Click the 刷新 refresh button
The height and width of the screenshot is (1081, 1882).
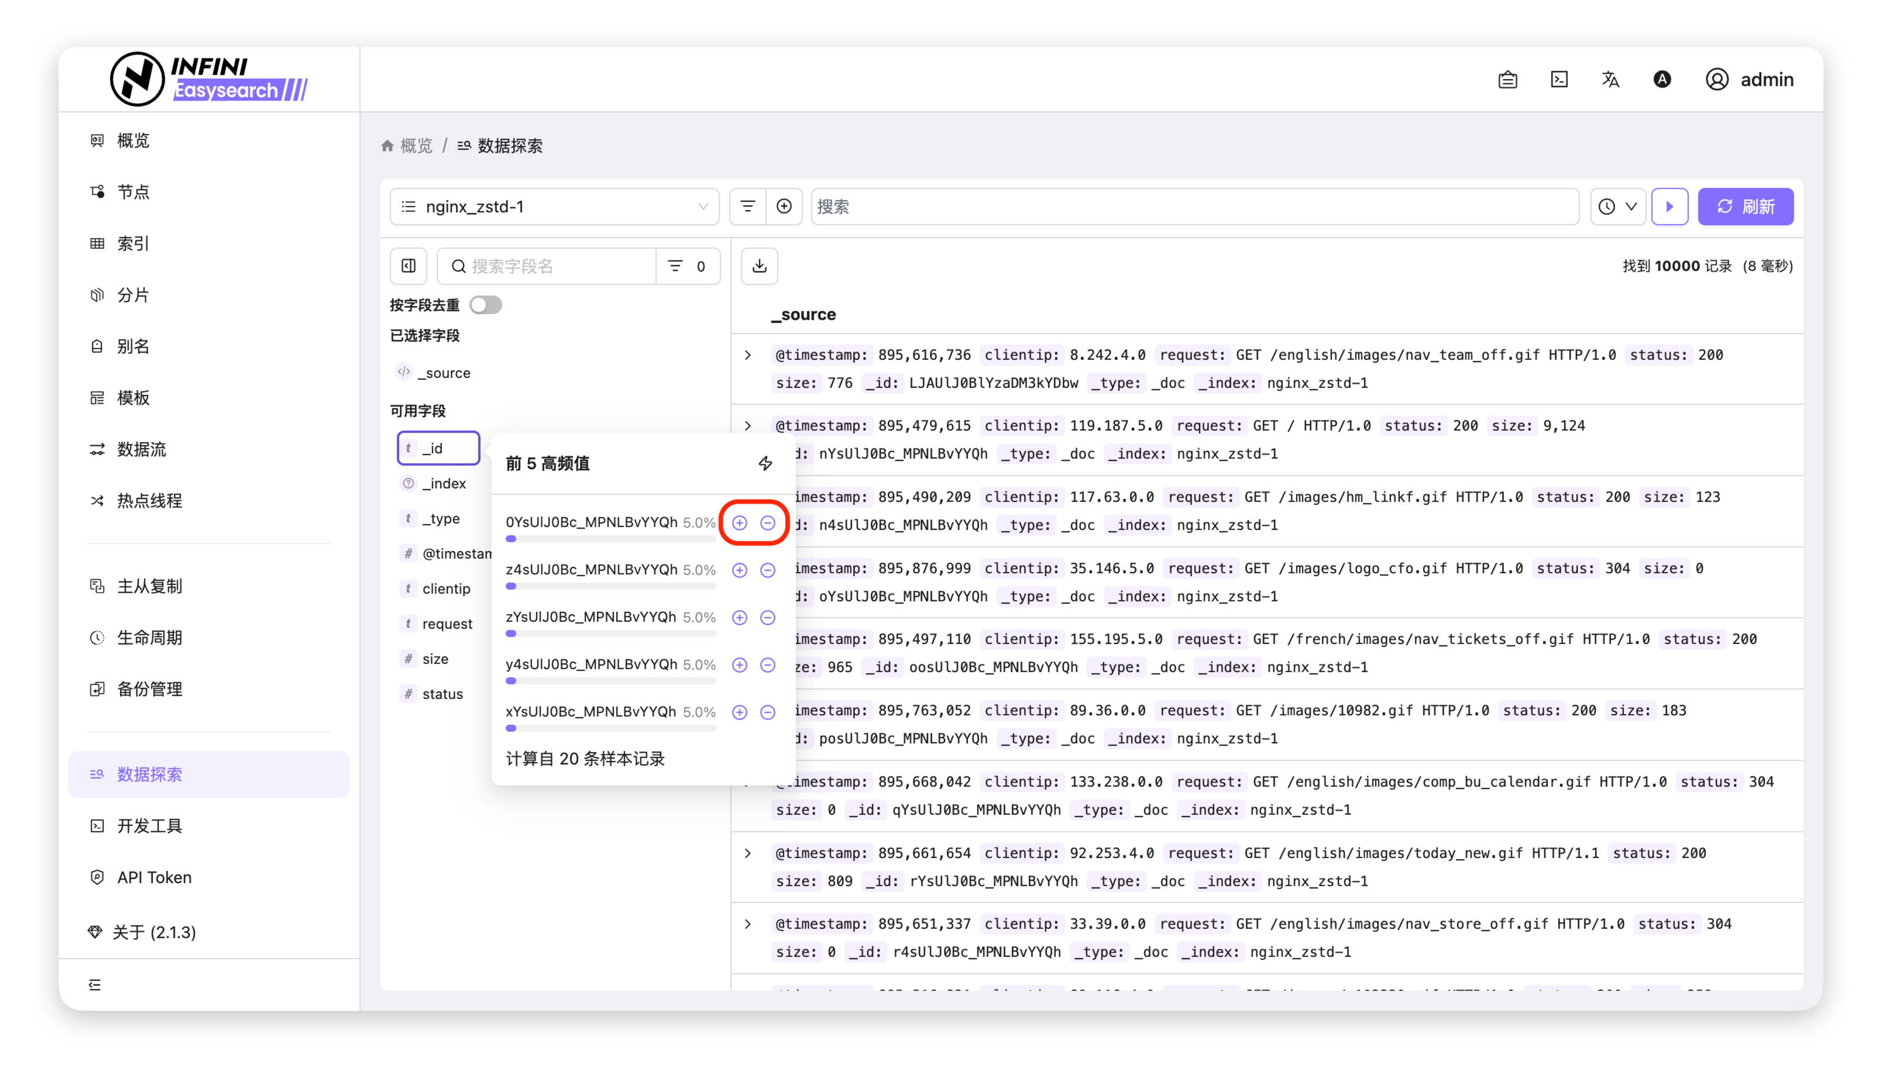[1745, 206]
